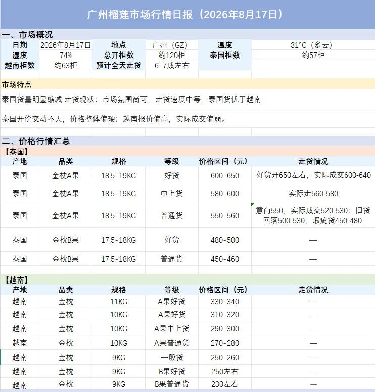Select the Vietnam price cell '310-320'

(225, 314)
